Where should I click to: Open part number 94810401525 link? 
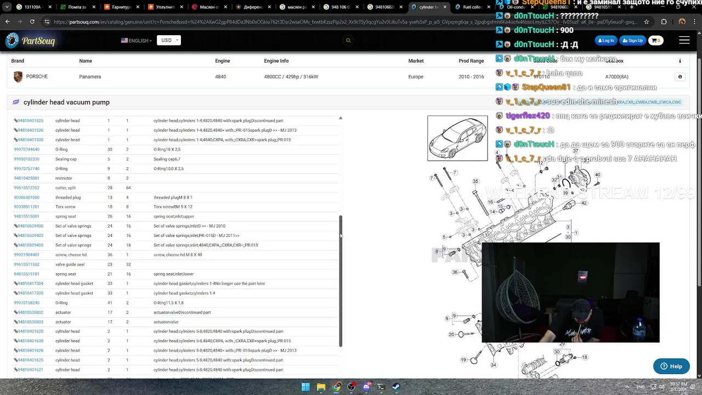click(x=30, y=121)
